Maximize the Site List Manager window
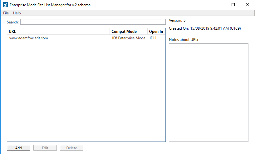The image size is (255, 154). tap(233, 5)
